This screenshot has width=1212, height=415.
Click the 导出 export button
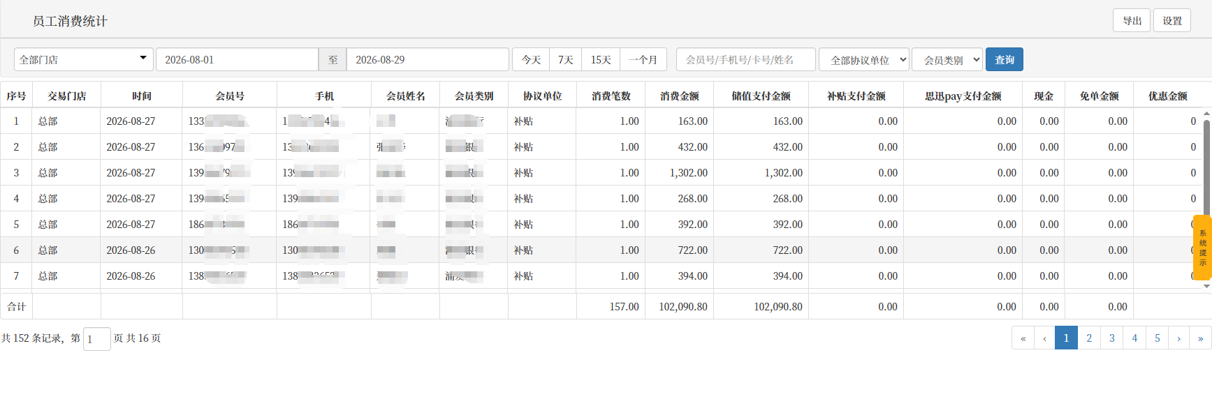click(1131, 21)
